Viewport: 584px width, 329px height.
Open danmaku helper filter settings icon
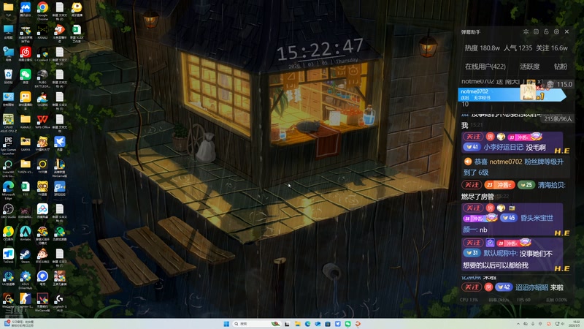526,31
